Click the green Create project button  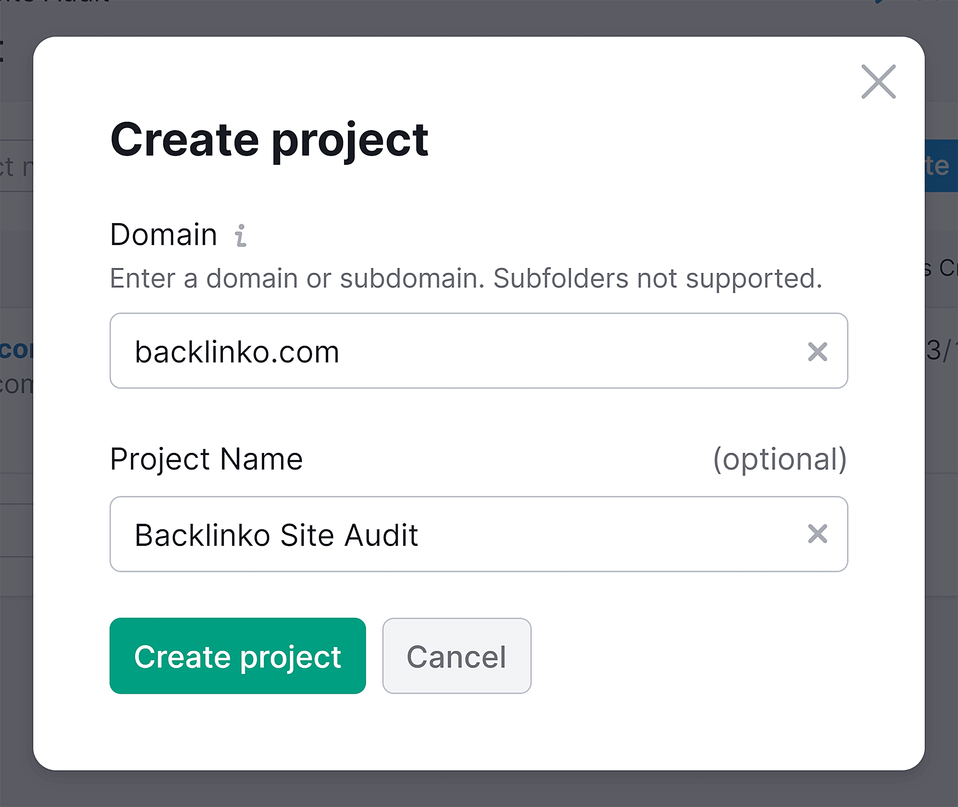pyautogui.click(x=238, y=656)
